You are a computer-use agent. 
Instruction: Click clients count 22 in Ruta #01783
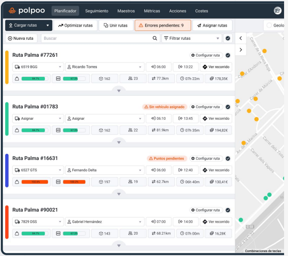[x=133, y=130]
